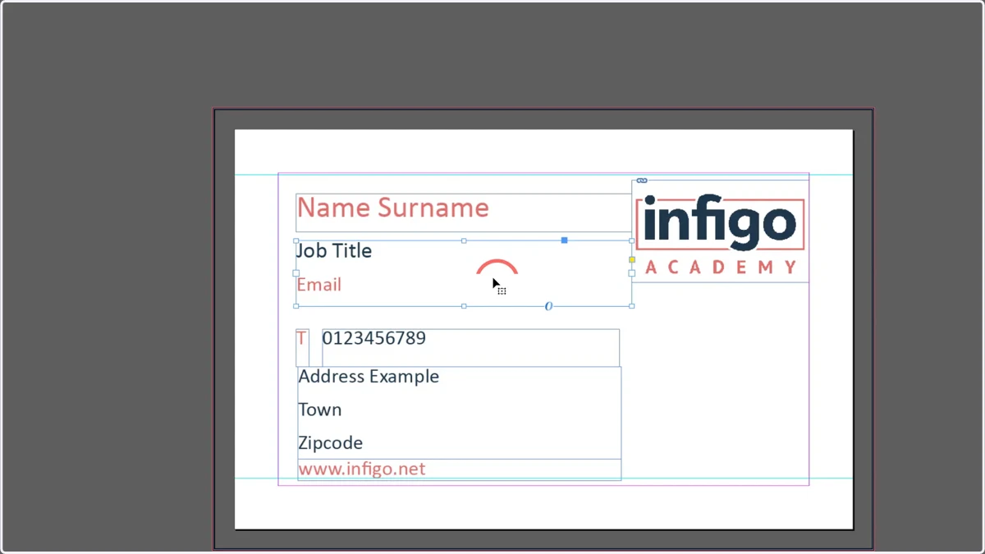Click the 'Email' text
This screenshot has width=985, height=554.
[318, 285]
